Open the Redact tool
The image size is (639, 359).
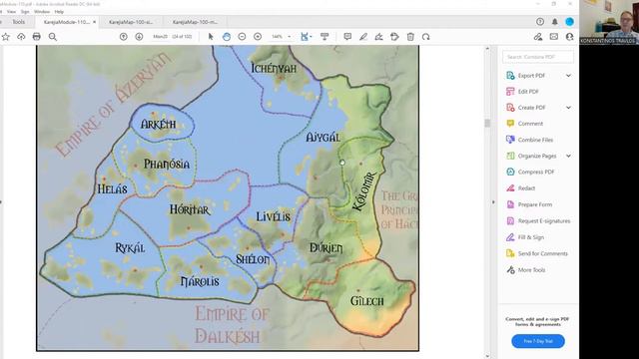pos(526,188)
